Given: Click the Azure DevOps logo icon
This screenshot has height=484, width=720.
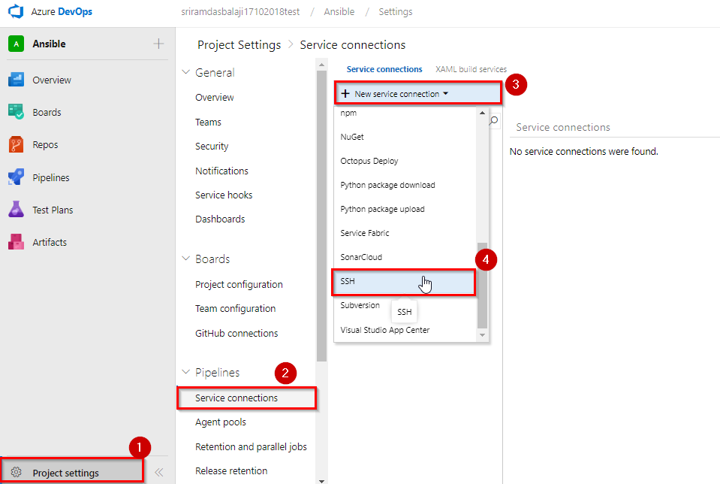Looking at the screenshot, I should (16, 11).
